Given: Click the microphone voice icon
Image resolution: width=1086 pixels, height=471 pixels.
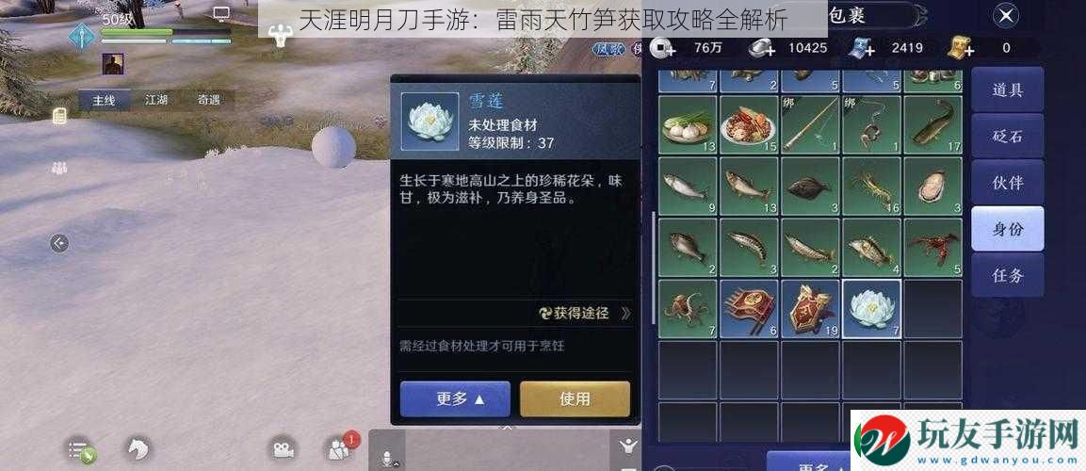Looking at the screenshot, I should pos(386,457).
